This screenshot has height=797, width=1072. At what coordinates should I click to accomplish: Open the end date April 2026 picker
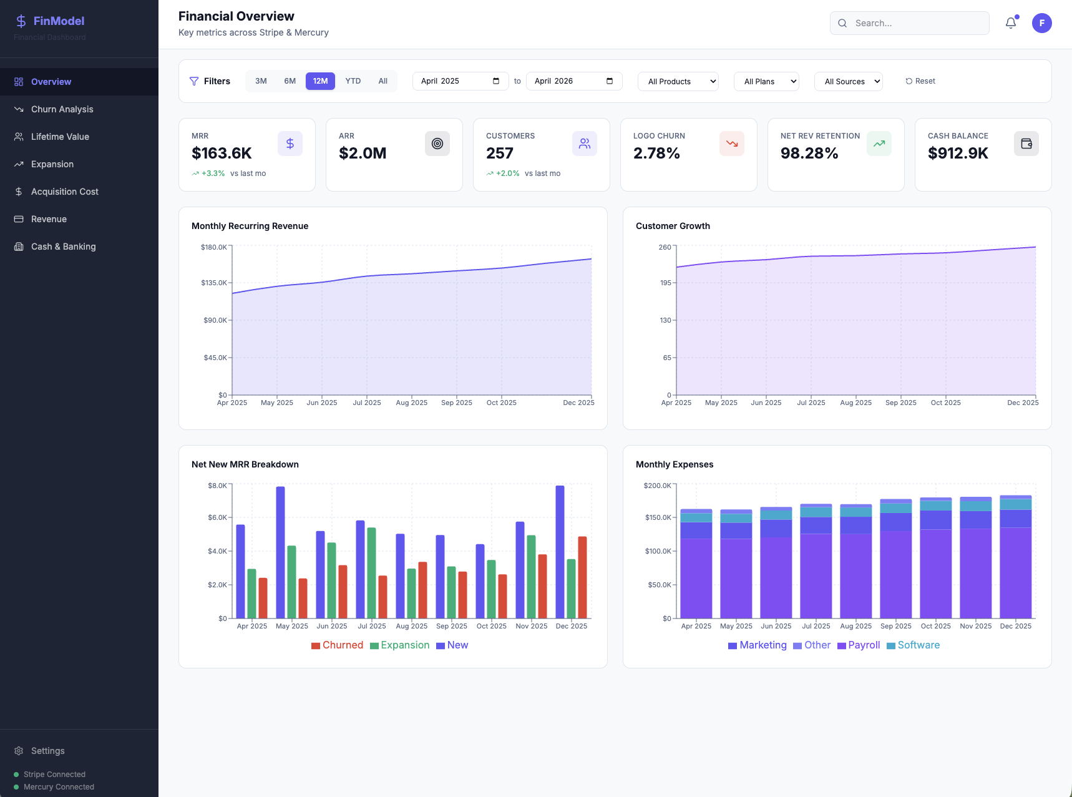574,81
